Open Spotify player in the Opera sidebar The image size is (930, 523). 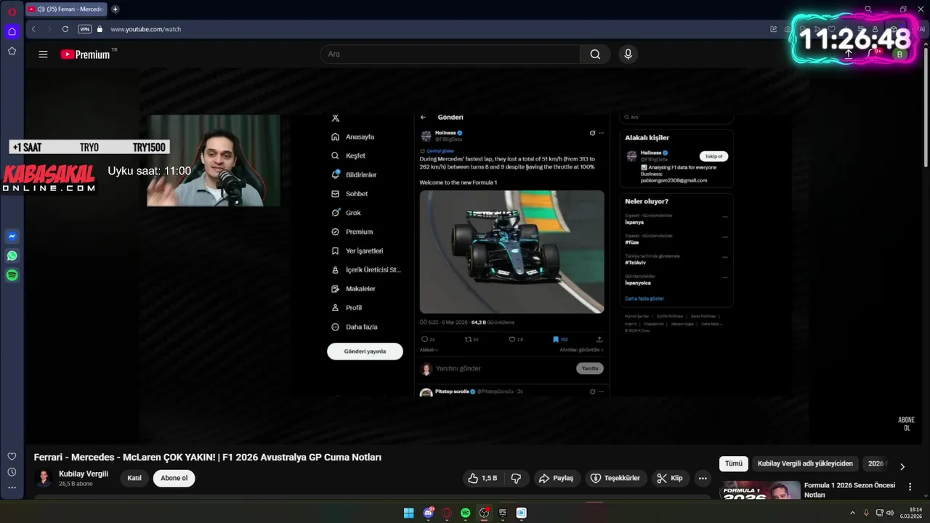pyautogui.click(x=12, y=275)
